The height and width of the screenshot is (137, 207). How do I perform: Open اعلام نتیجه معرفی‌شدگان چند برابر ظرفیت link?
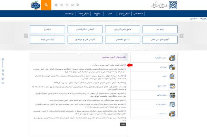tap(86, 101)
